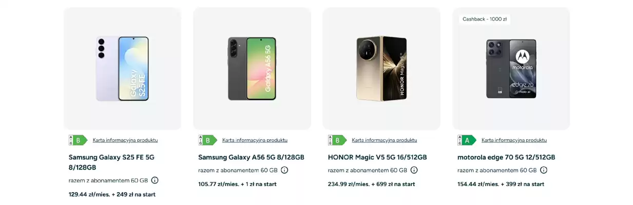Open product information card for motorola edge 70

514,140
